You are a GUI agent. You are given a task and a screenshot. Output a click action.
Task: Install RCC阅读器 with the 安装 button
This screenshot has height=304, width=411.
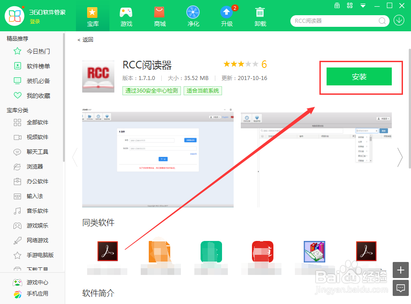[x=359, y=76]
